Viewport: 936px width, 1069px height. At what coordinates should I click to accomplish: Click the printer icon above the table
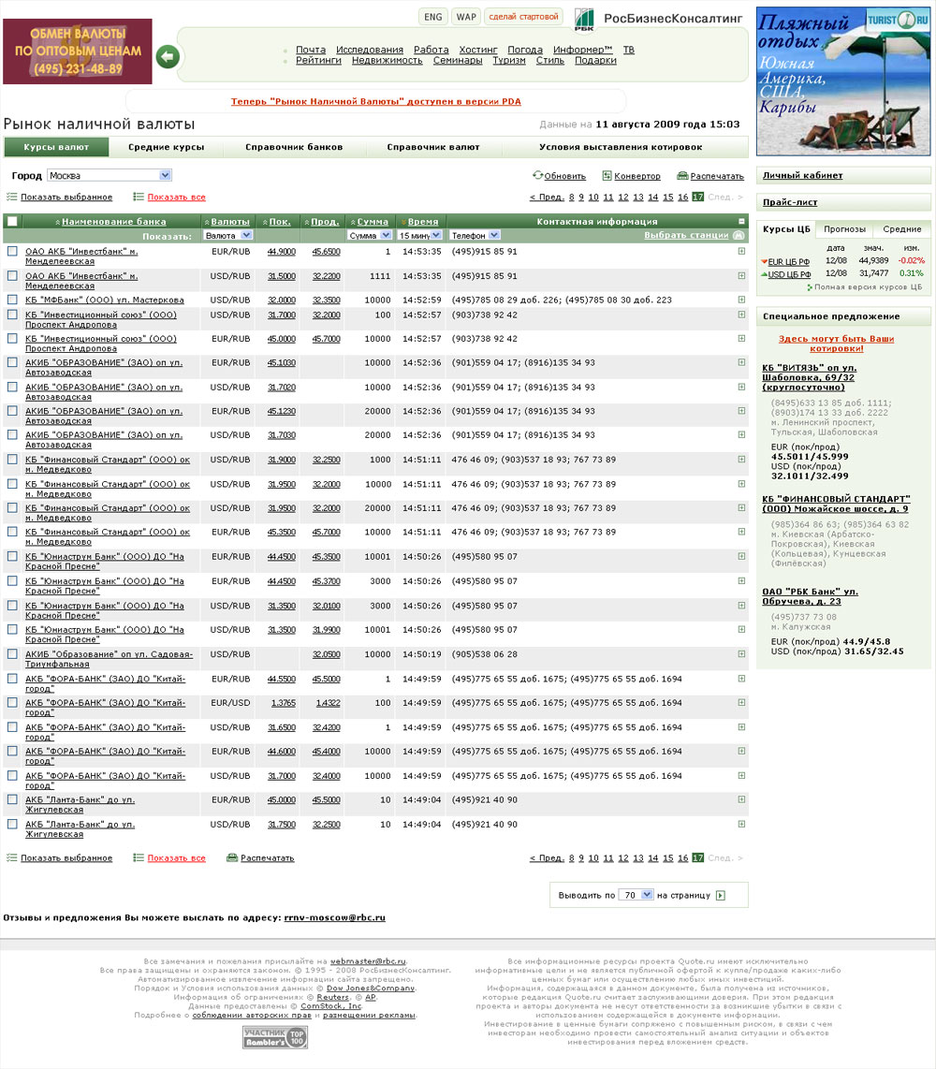click(x=682, y=176)
